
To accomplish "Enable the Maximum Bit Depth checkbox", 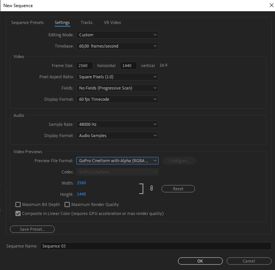I will pos(18,204).
